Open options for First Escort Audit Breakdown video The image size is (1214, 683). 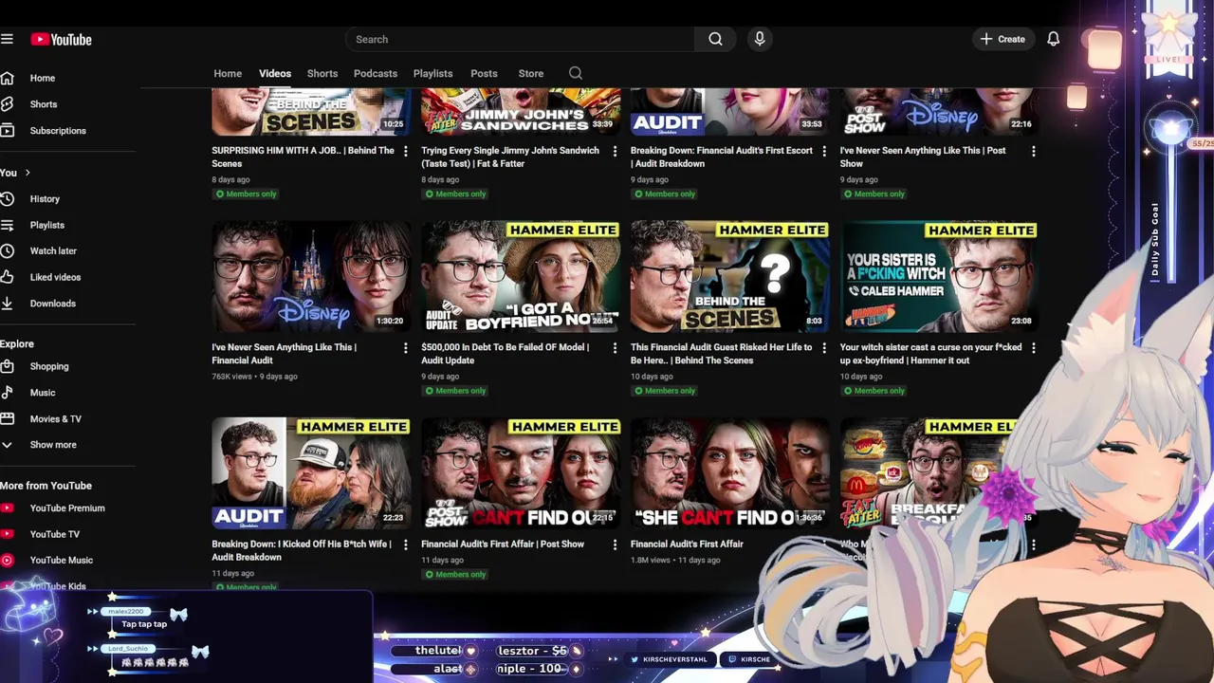824,151
